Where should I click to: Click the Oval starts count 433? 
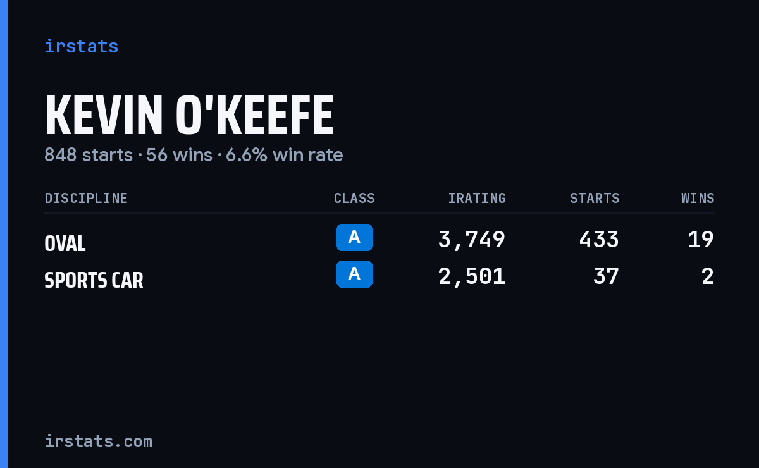599,240
